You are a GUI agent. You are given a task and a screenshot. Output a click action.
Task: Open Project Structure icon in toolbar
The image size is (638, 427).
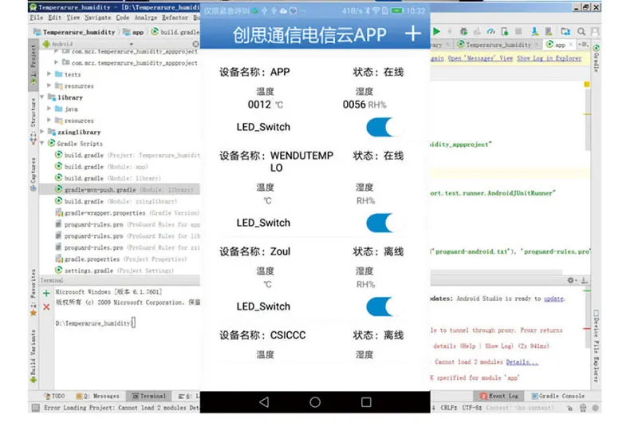565,31
